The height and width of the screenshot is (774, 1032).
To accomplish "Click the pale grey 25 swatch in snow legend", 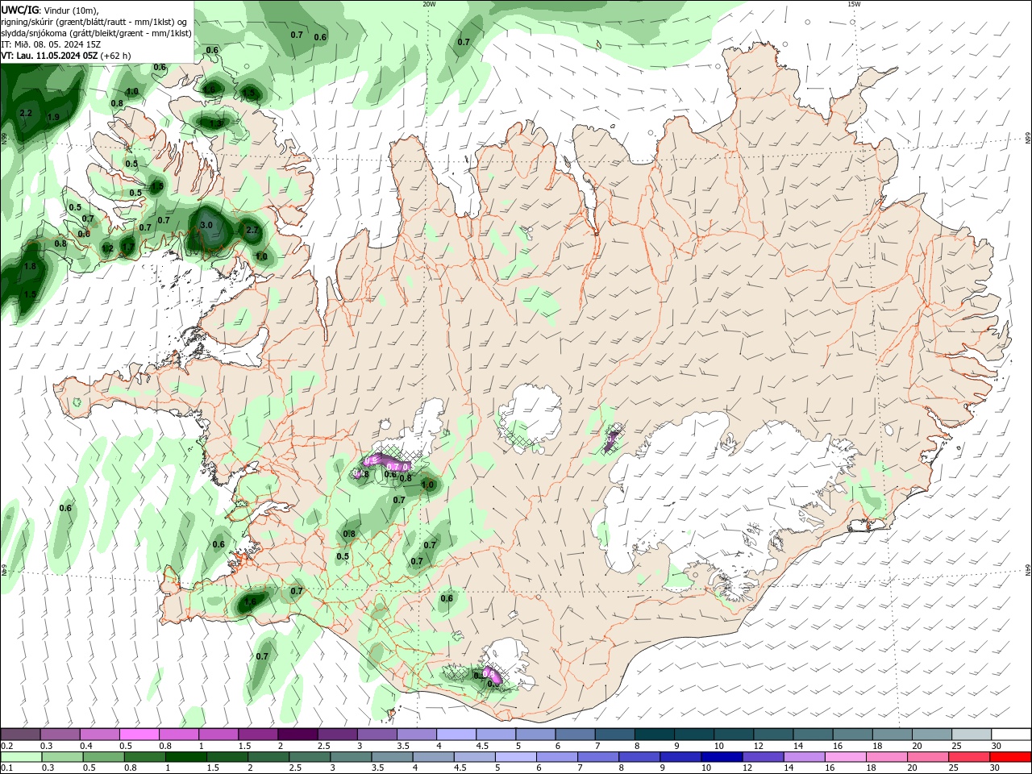I will pyautogui.click(x=971, y=734).
